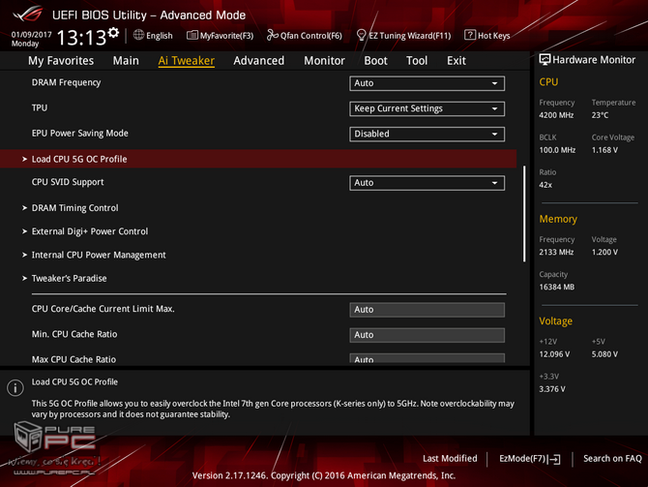
Task: Open the settings gear next to the clock
Action: tap(113, 33)
